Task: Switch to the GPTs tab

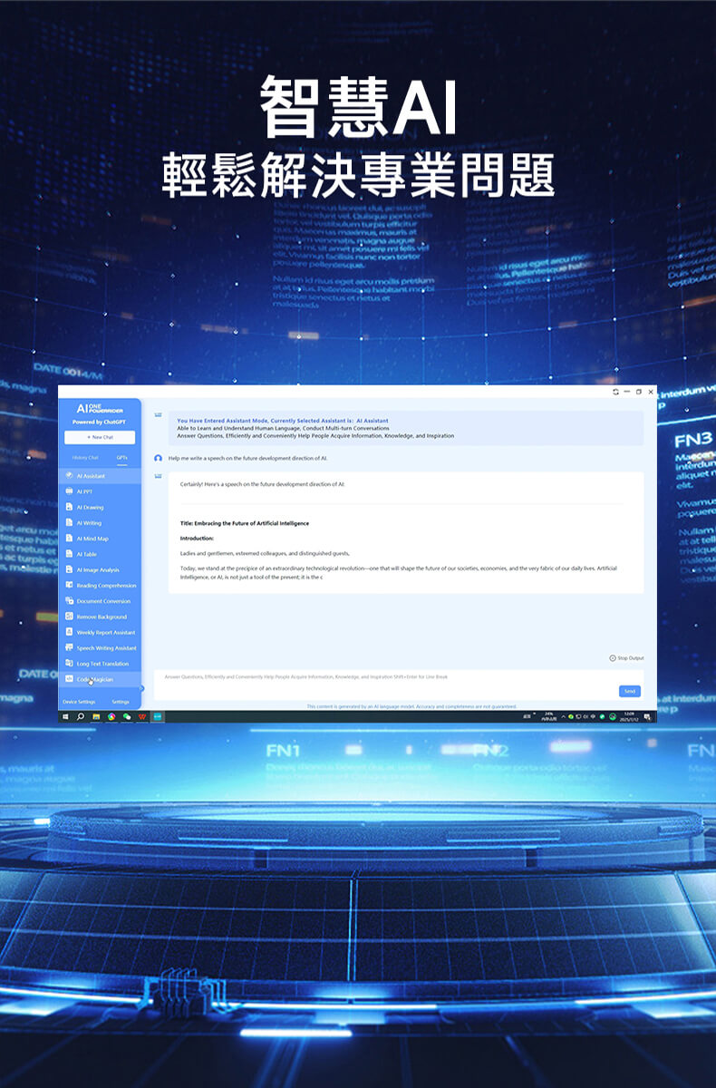Action: 121,458
